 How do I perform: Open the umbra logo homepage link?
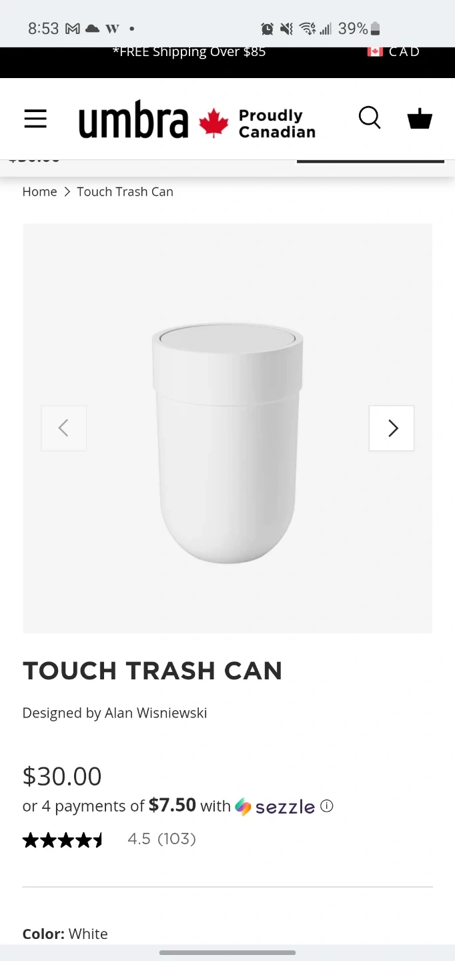click(x=133, y=121)
